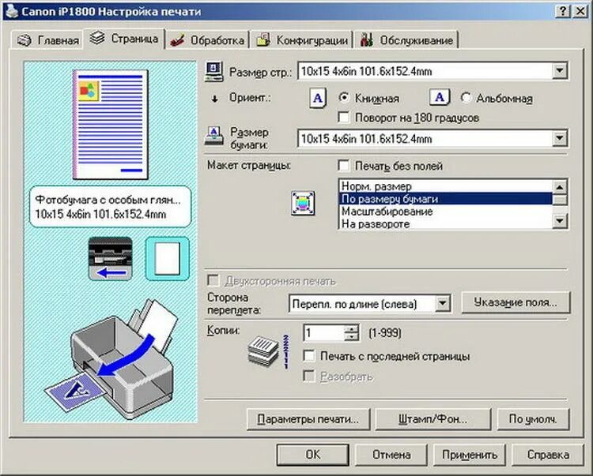Viewport: 593px width, 476px height.
Task: Select По размеру бумаги layout option
Action: tap(445, 199)
